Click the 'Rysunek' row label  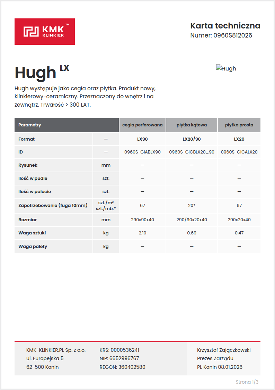[28, 165]
